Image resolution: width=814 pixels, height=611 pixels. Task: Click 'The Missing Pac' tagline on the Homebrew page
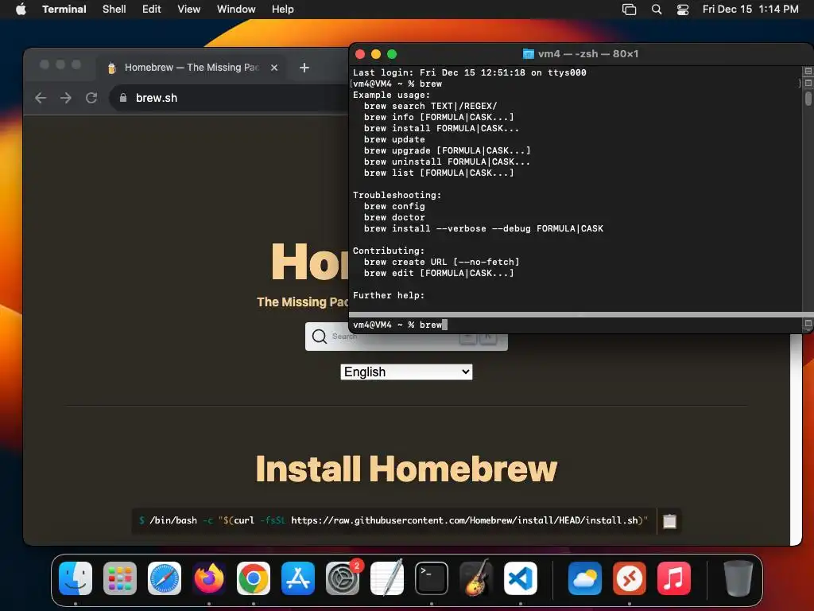pos(303,302)
